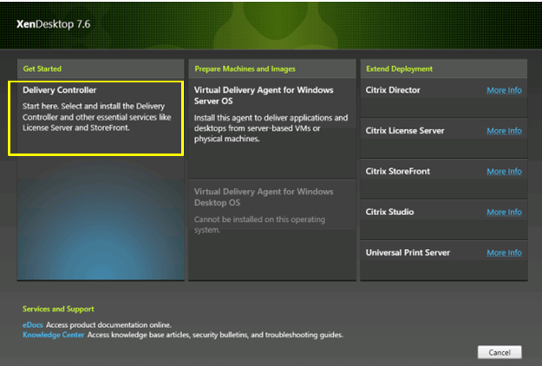The width and height of the screenshot is (542, 366).
Task: Click the Extend Deployment heading
Action: pyautogui.click(x=399, y=69)
